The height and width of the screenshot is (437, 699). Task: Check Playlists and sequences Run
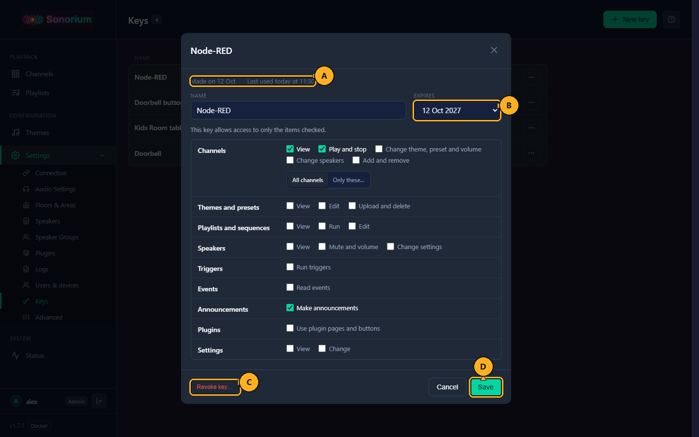tap(322, 226)
